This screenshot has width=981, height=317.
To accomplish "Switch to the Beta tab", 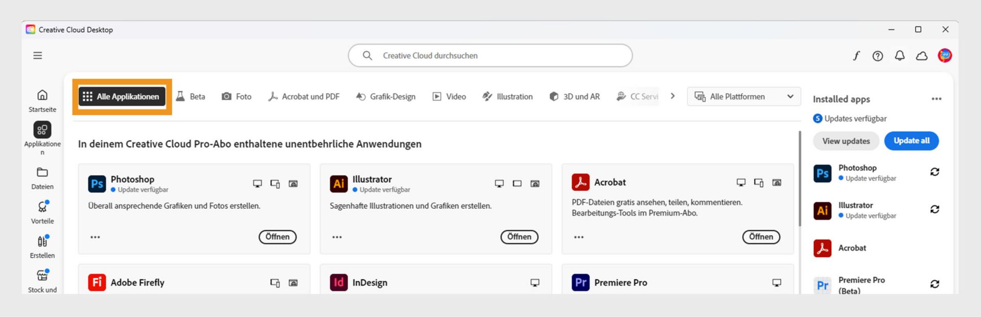I will (x=190, y=96).
